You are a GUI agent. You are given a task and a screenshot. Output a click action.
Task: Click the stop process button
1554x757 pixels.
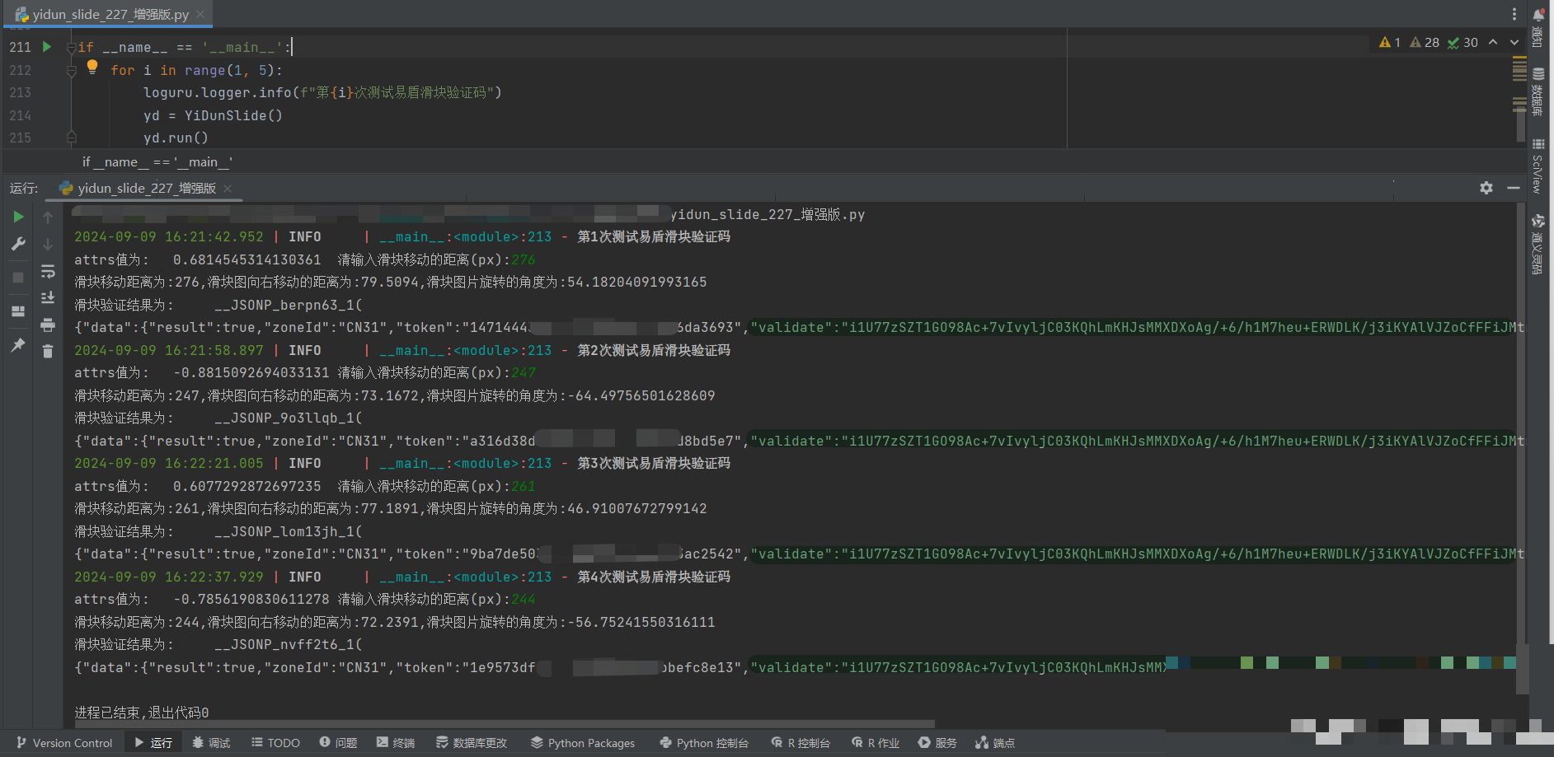[18, 278]
